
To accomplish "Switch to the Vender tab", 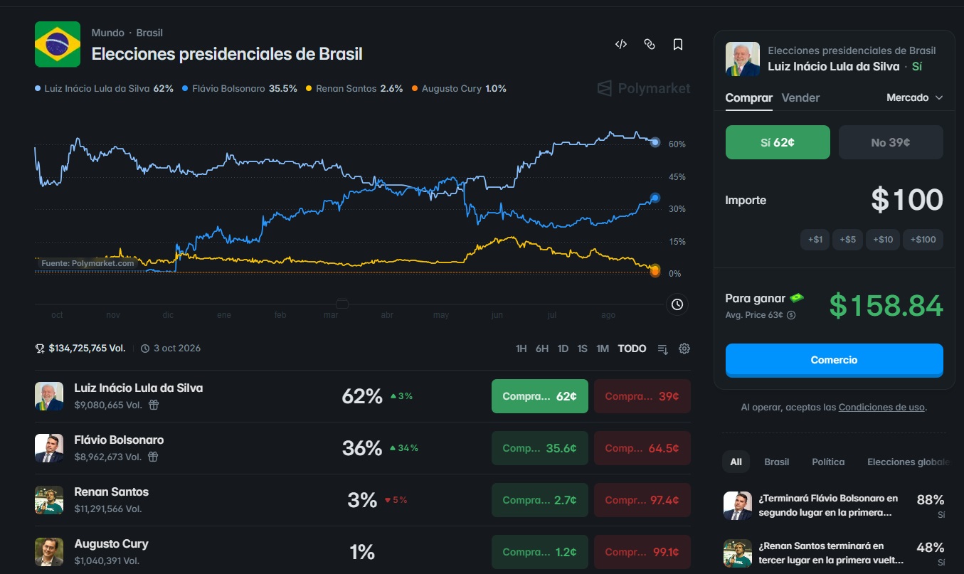I will 800,97.
